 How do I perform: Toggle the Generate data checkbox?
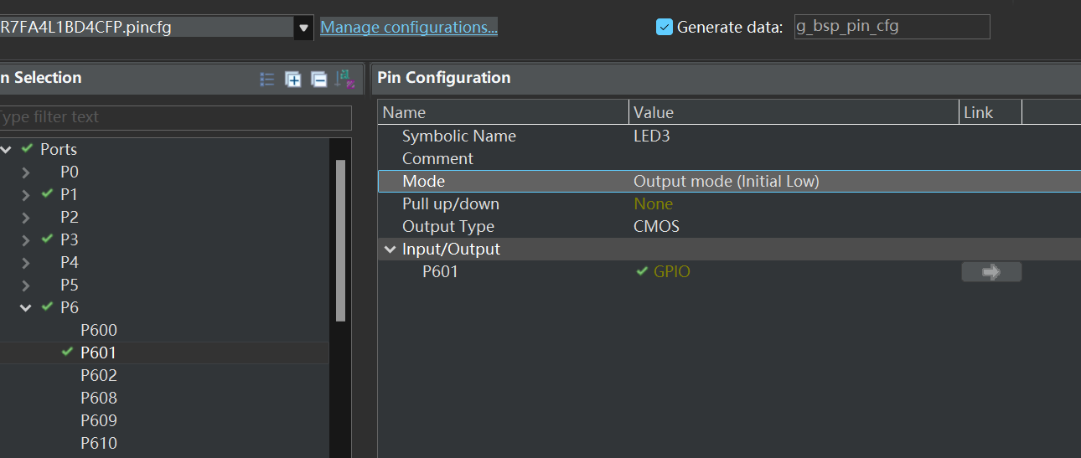coord(665,27)
